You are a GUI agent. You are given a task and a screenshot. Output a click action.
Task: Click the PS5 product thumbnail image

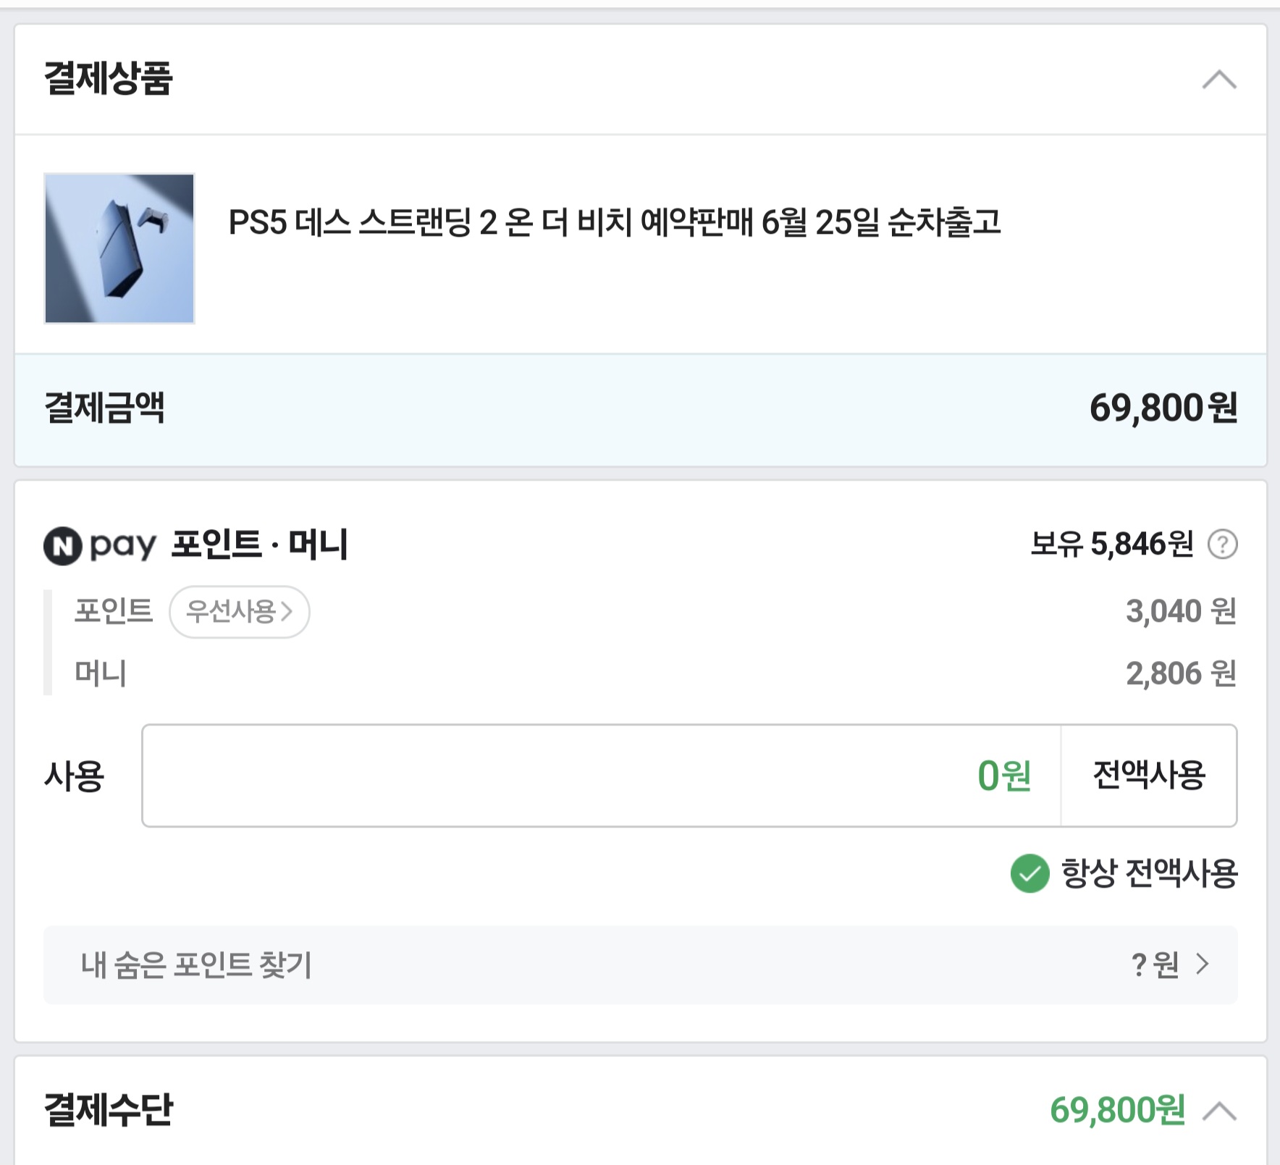(x=119, y=248)
